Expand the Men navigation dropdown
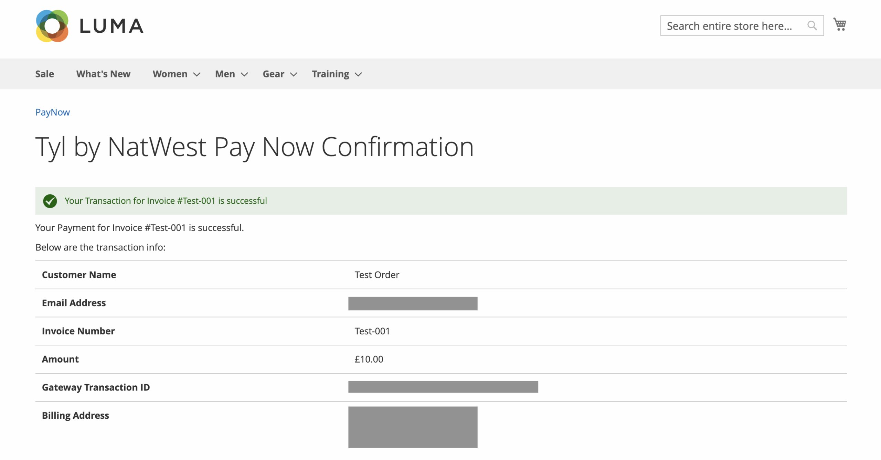881x460 pixels. 225,74
